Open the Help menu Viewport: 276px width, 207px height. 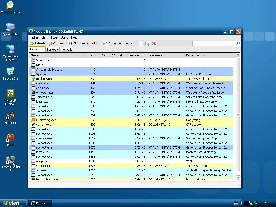[x=74, y=37]
